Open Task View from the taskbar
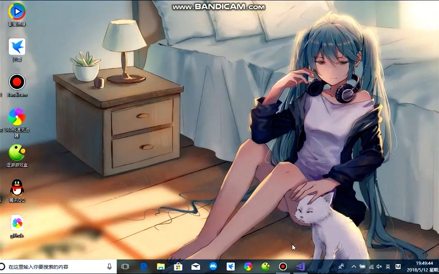Image resolution: width=439 pixels, height=274 pixels. tap(125, 267)
